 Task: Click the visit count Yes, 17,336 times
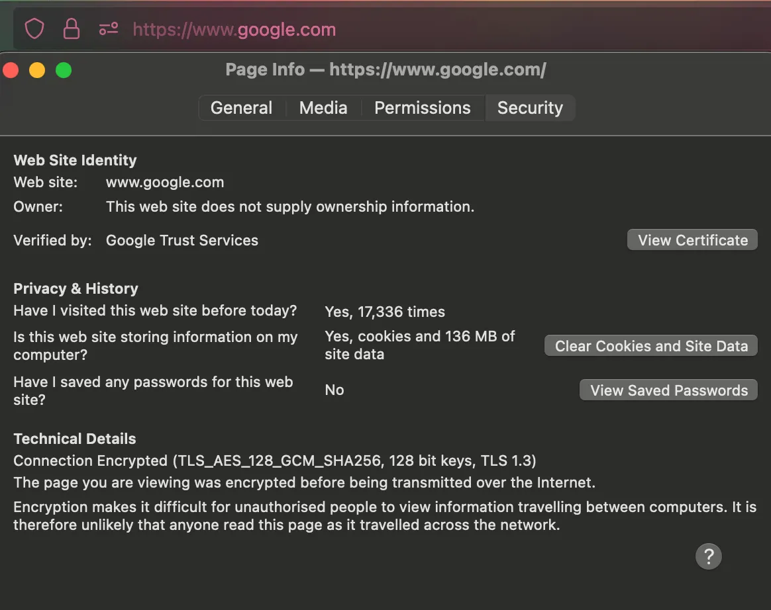[385, 311]
